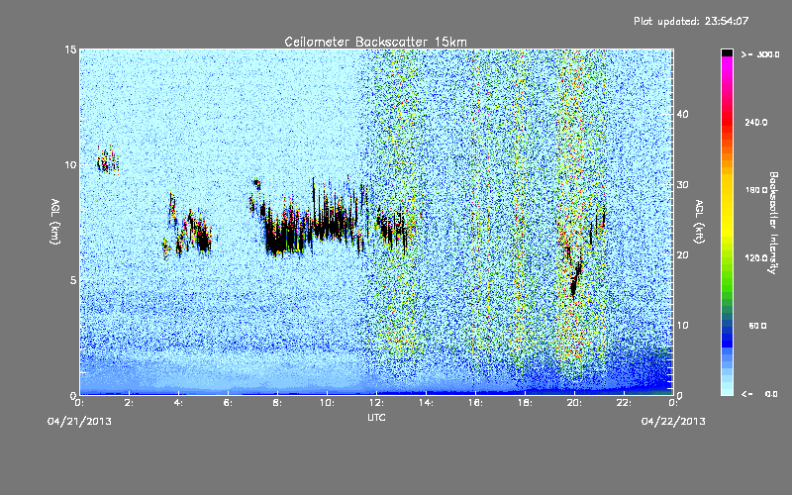Click the '22:' hour tick label

(x=624, y=403)
